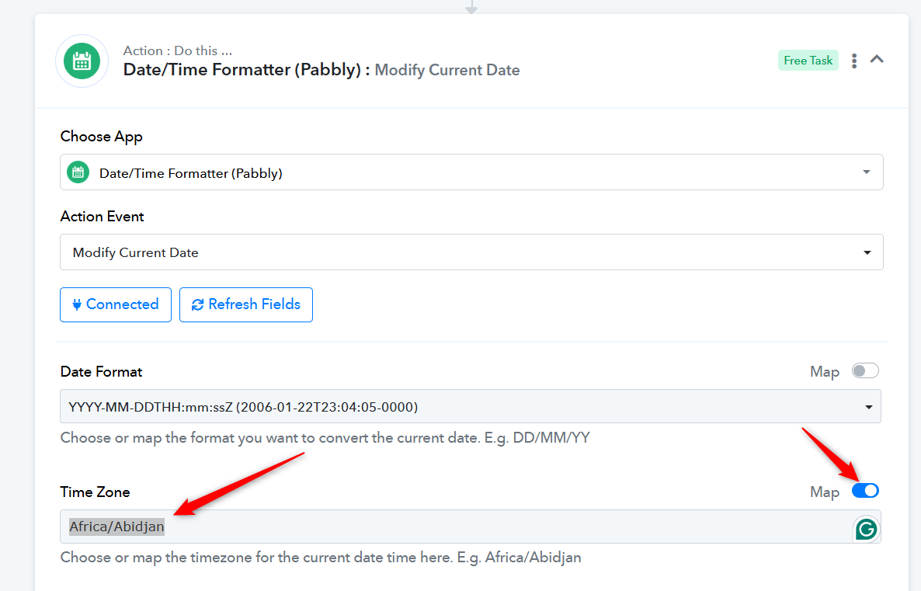
Task: Click the 'Action : Do this ...' label
Action: 177,50
